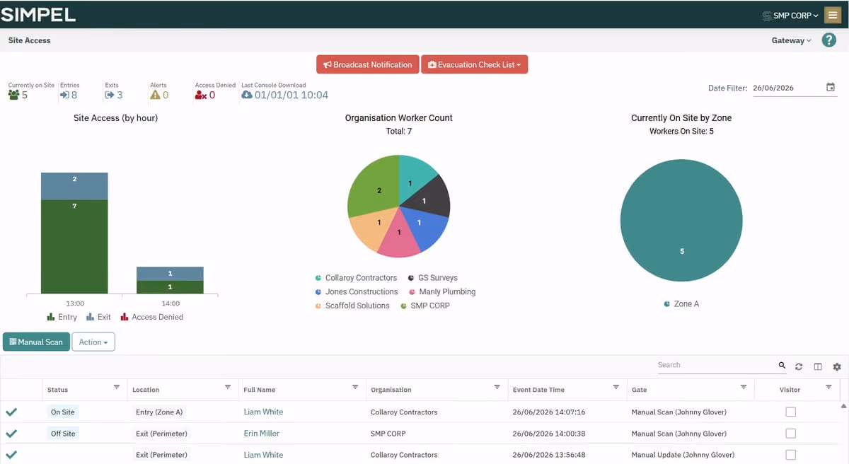Click in the table Search field
Screen dimensions: 849x464
(x=716, y=365)
